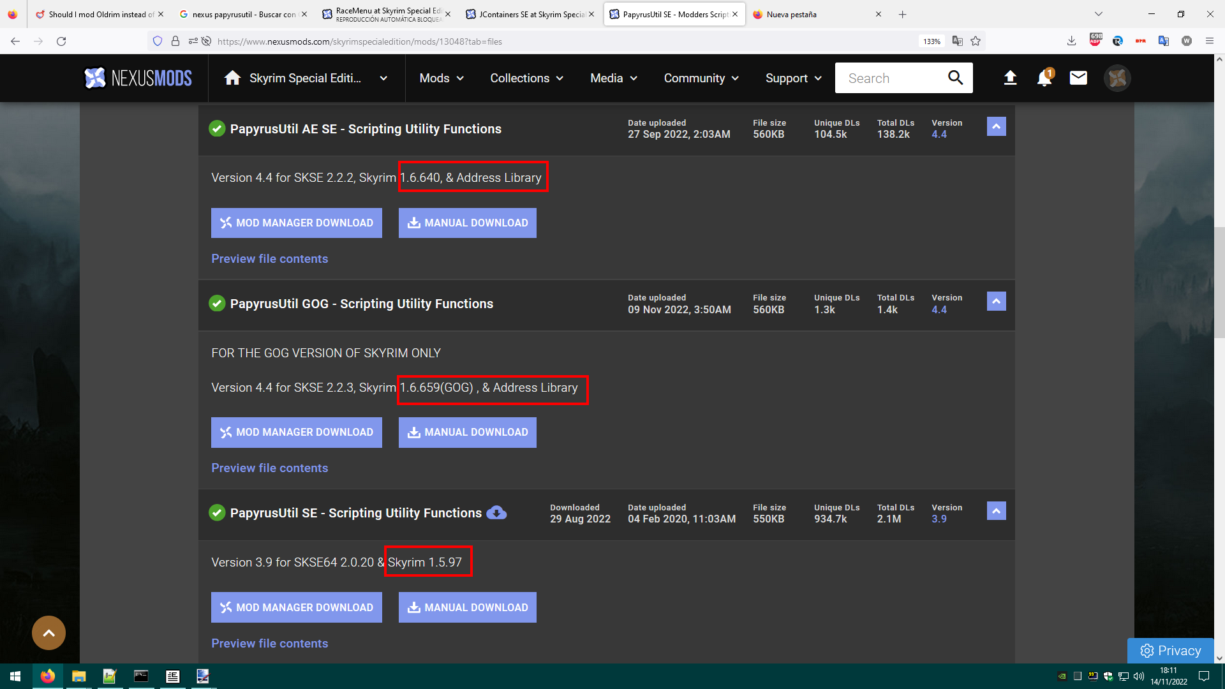Image resolution: width=1225 pixels, height=689 pixels.
Task: Reload the page
Action: coord(61,41)
